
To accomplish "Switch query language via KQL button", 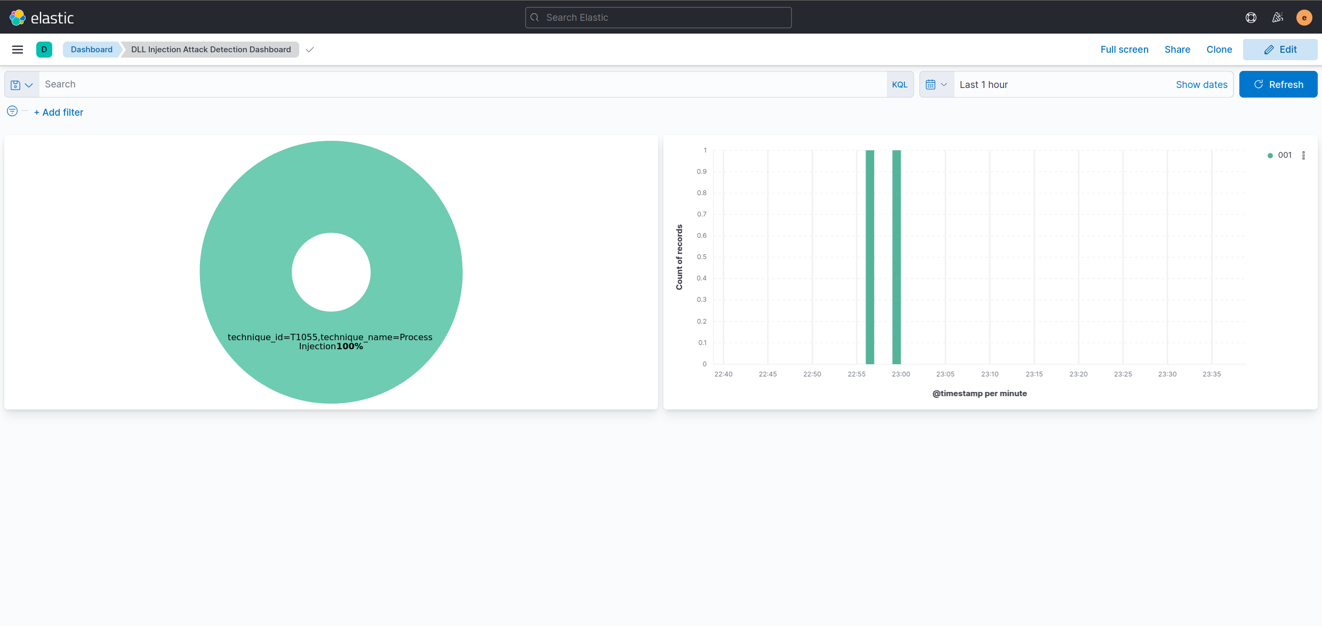I will coord(900,85).
